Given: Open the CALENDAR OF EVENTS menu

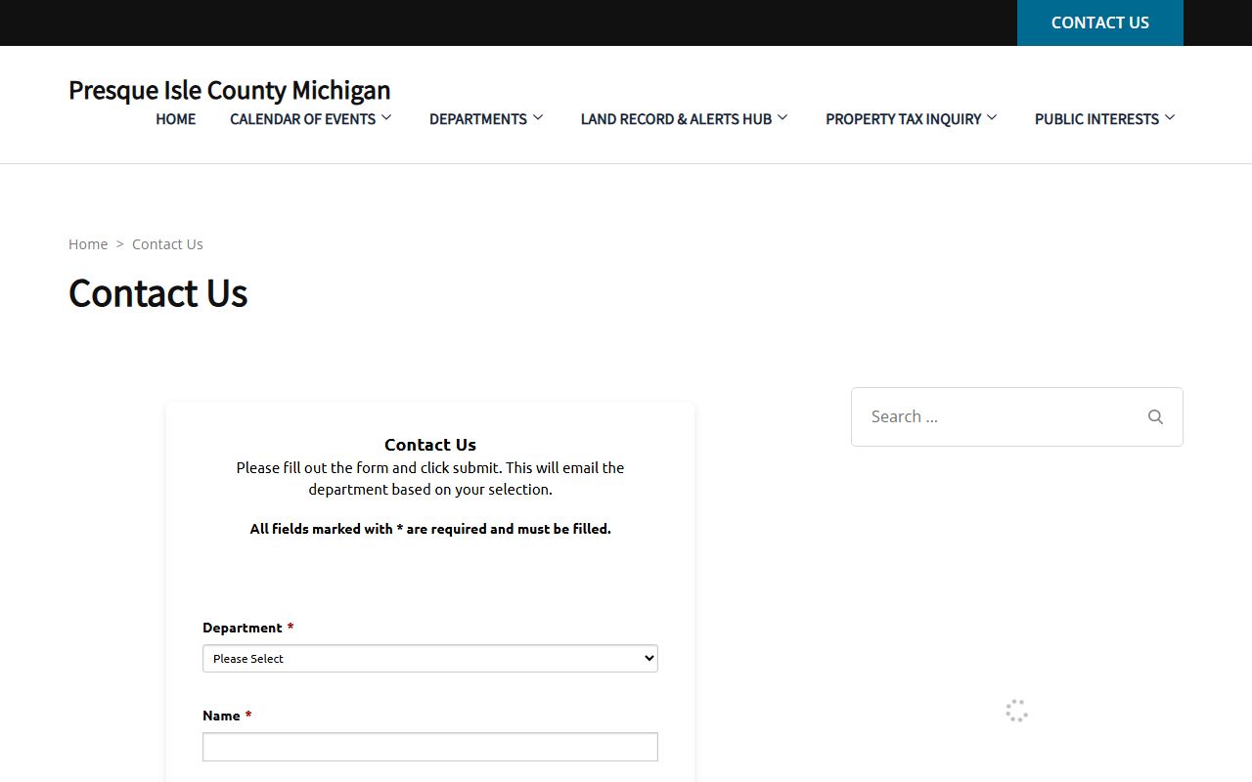Looking at the screenshot, I should click(303, 119).
